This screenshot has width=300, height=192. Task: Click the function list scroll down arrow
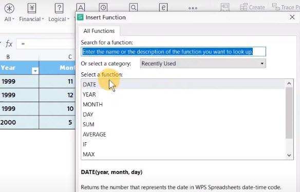pos(289,155)
